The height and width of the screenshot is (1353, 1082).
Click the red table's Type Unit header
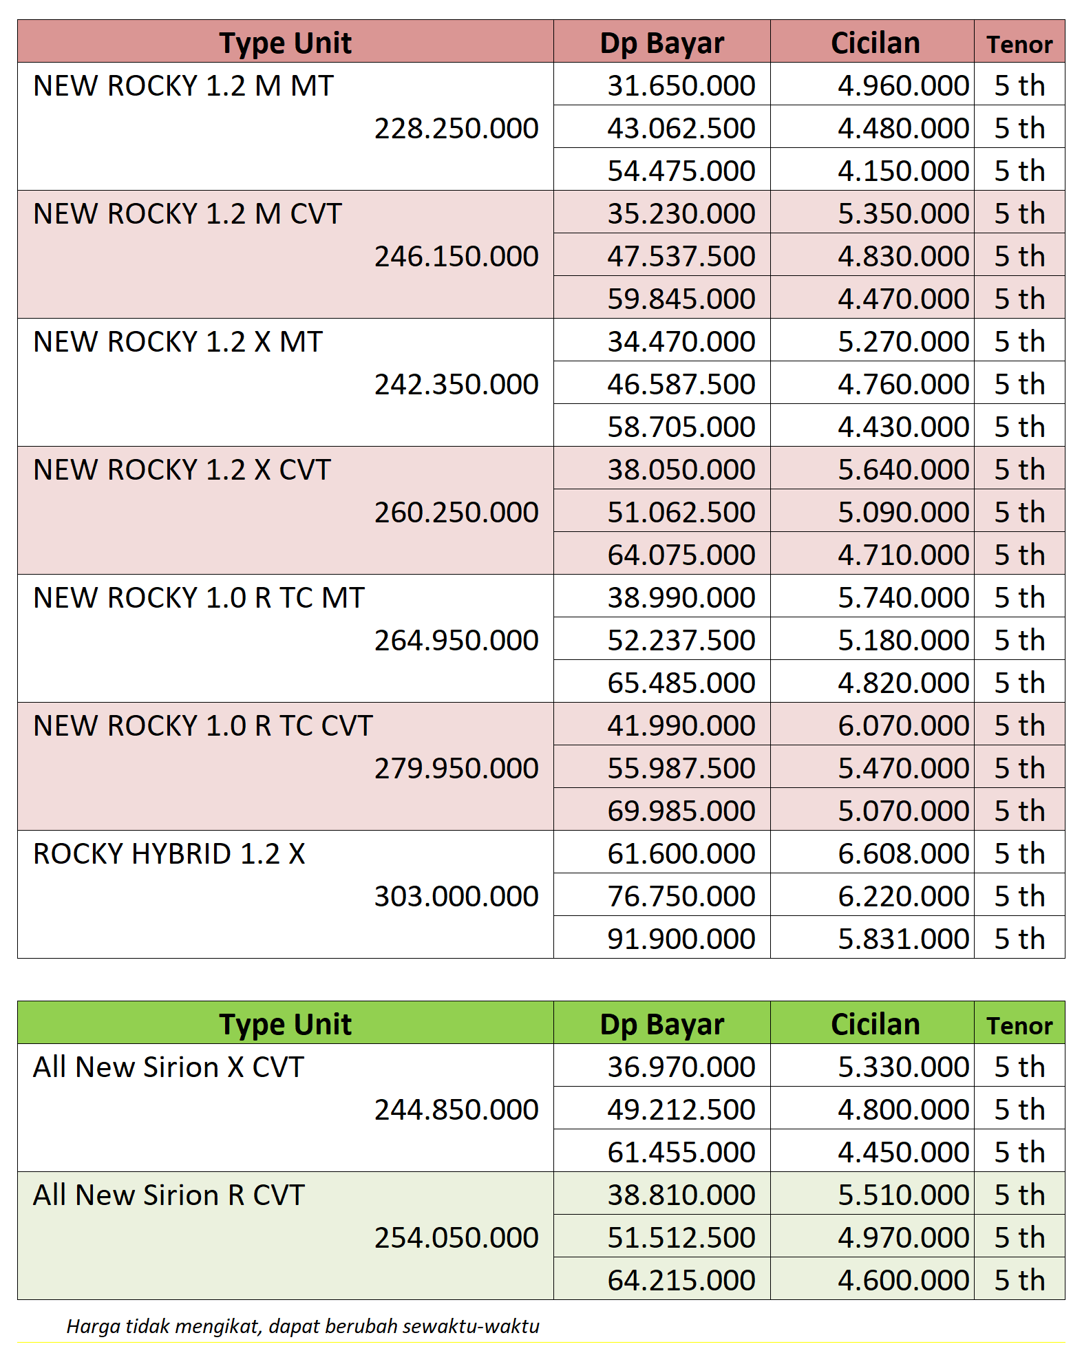285,43
